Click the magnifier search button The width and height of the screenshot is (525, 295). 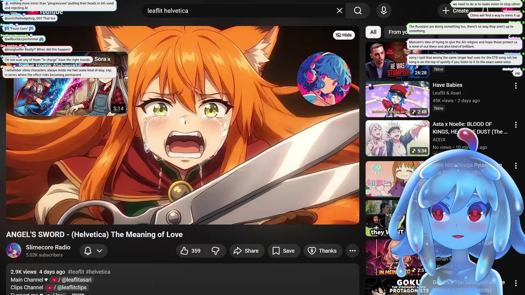coord(358,11)
